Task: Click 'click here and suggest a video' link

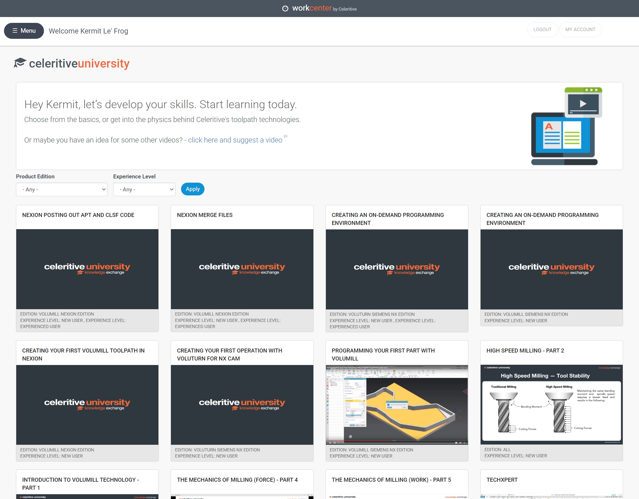Action: 235,140
